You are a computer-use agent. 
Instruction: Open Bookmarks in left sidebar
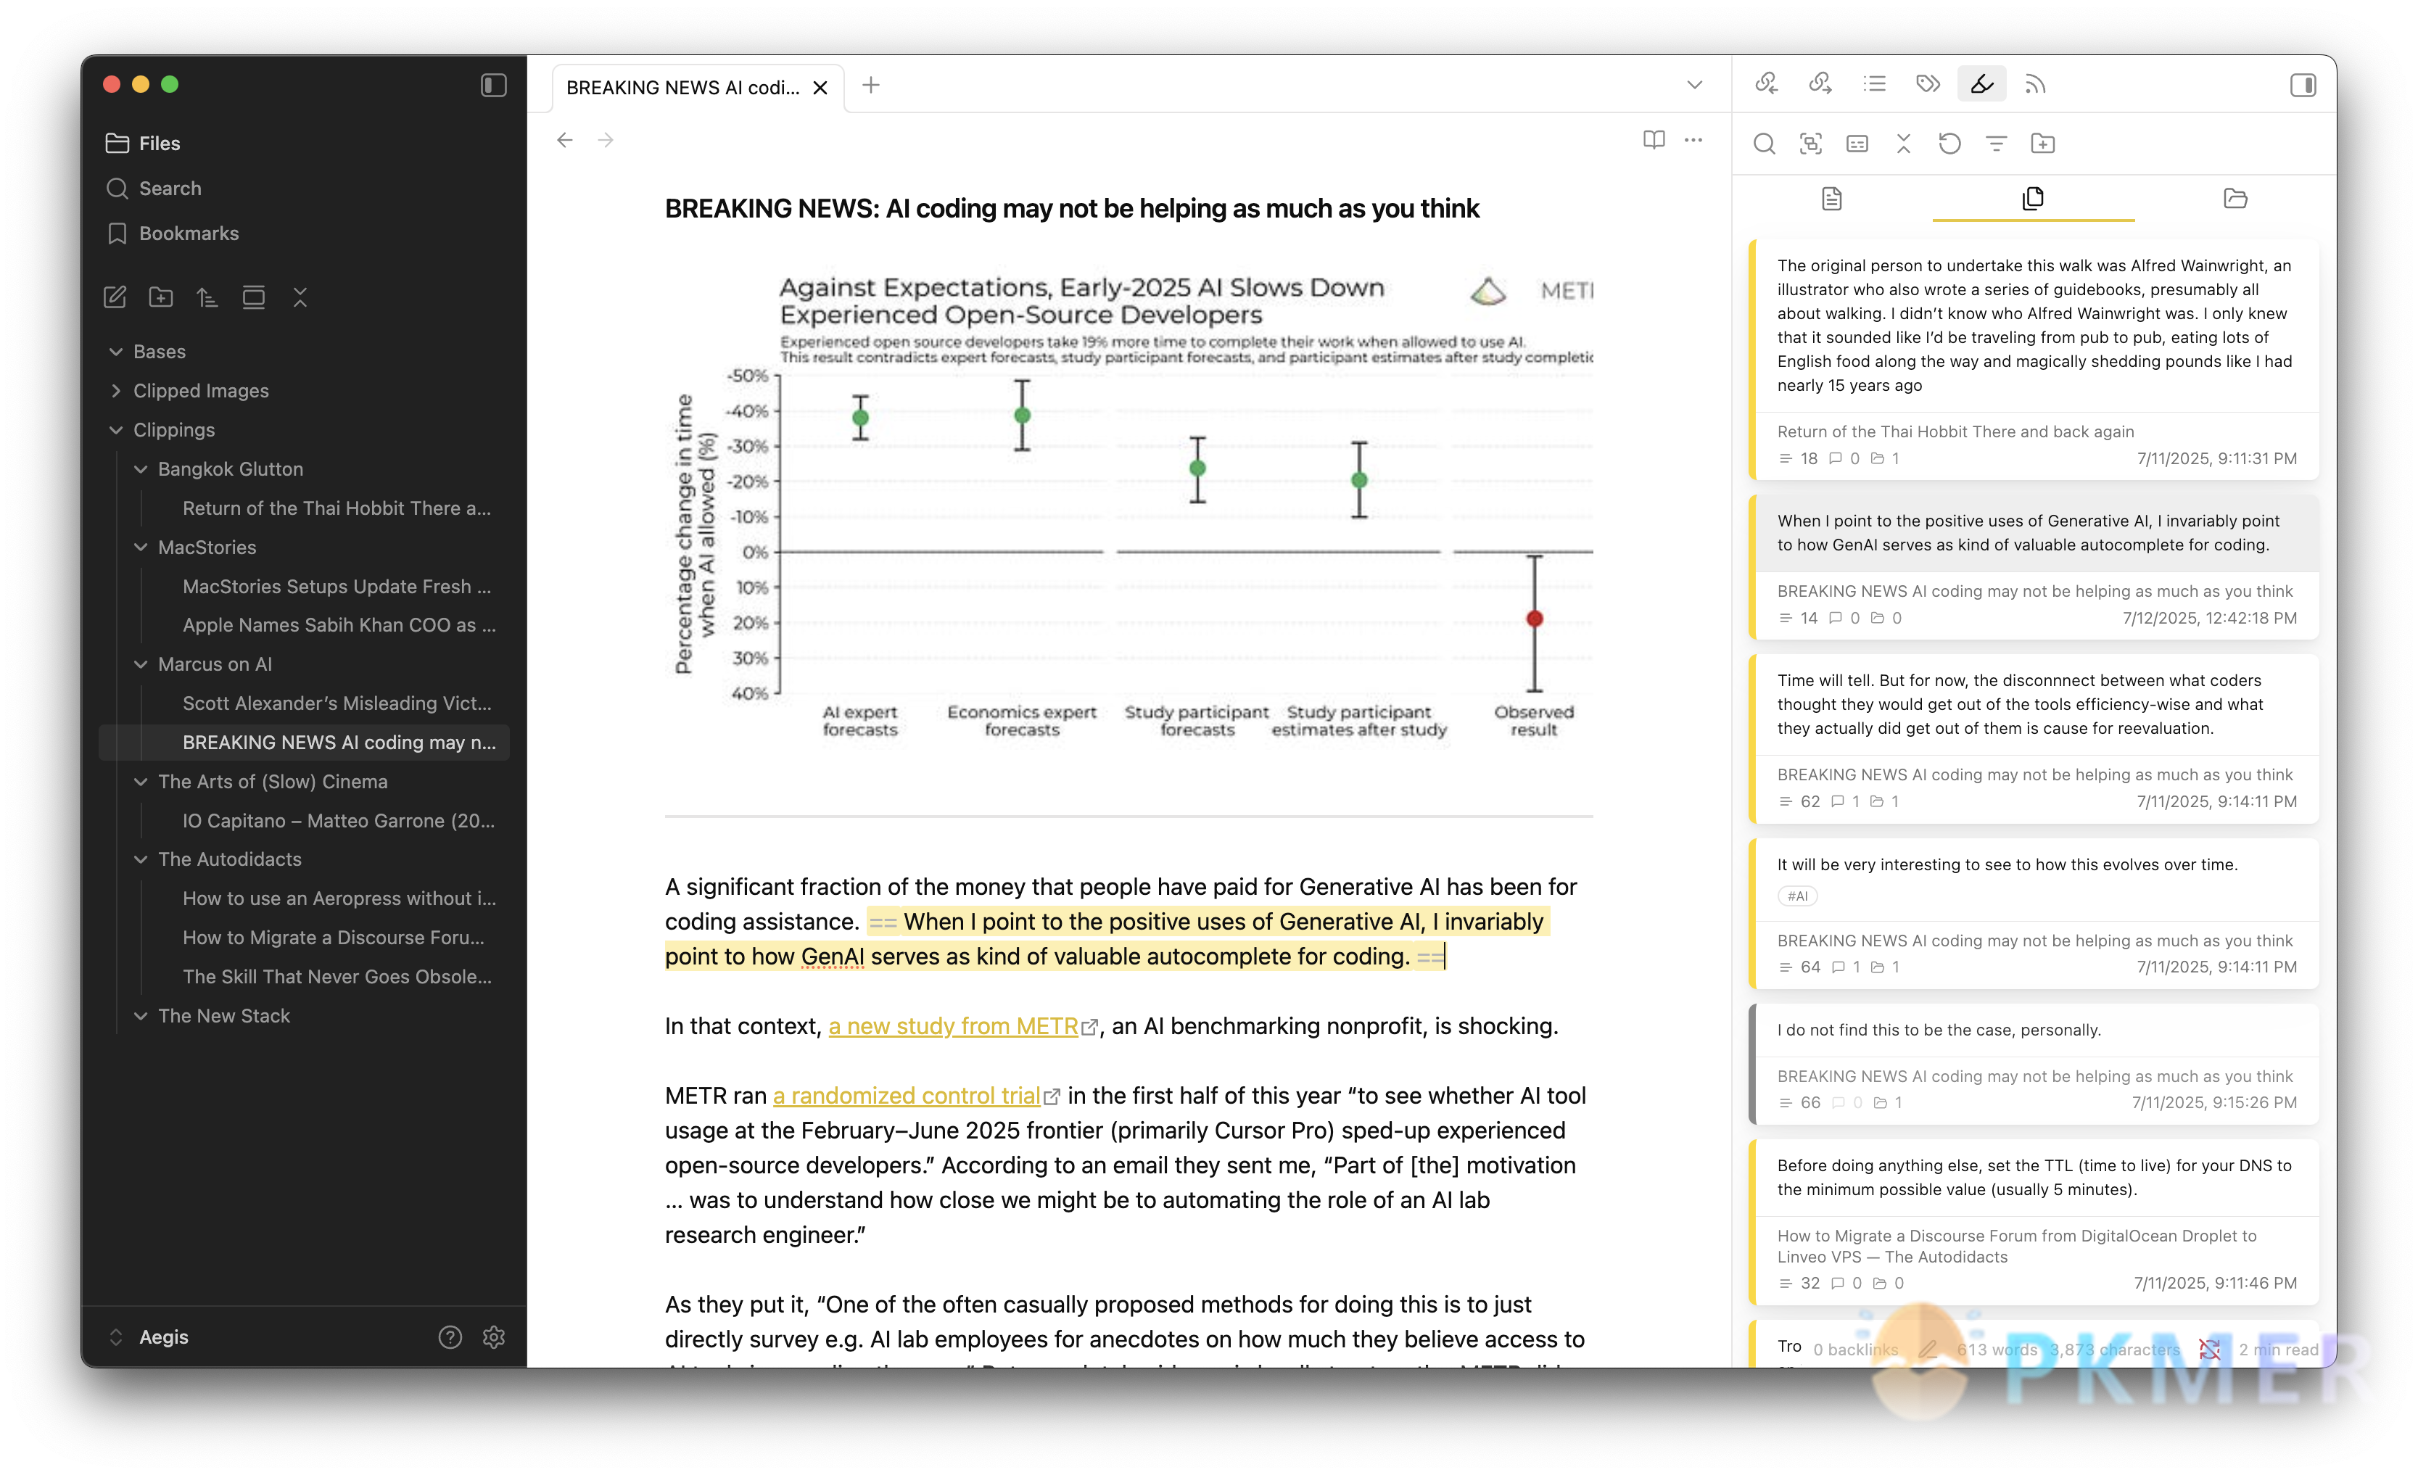click(x=173, y=234)
